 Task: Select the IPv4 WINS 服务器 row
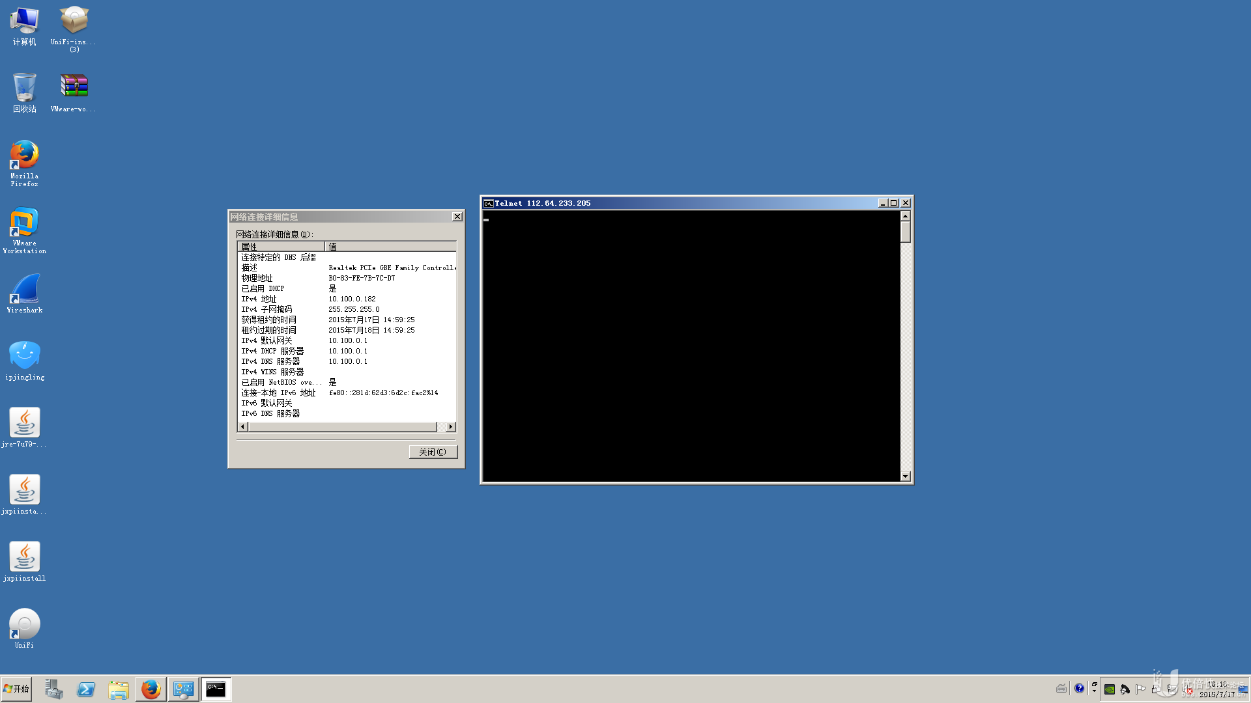(347, 372)
